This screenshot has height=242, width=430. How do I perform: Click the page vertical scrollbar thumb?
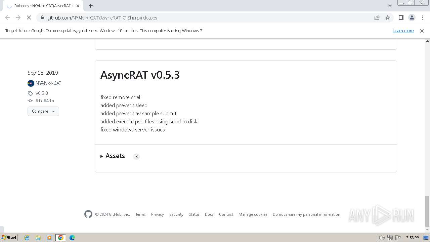point(427,212)
